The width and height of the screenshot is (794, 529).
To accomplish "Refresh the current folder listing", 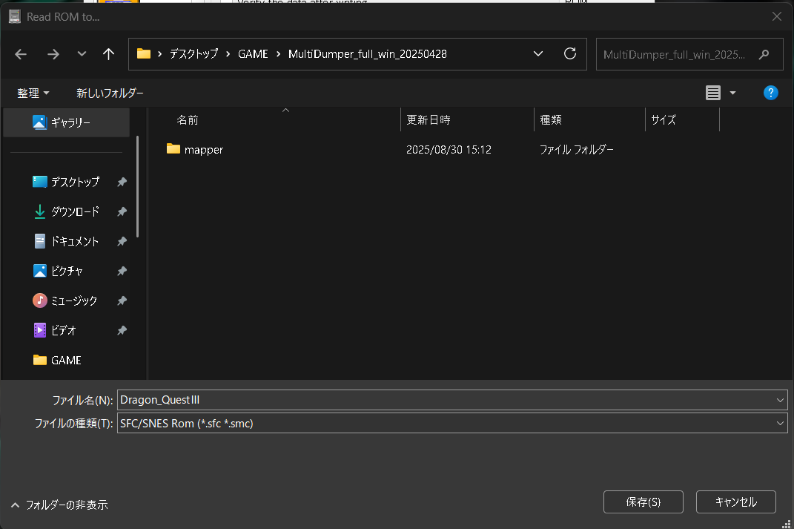I will 570,54.
